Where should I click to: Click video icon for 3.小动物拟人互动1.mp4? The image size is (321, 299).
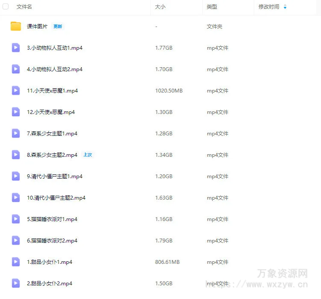[x=16, y=48]
